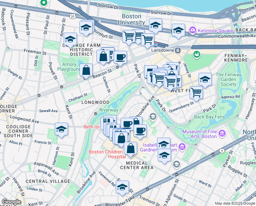Open Isabella Stewart Gardner Museum pin
Viewport: 256px width, 206px height.
182,147
